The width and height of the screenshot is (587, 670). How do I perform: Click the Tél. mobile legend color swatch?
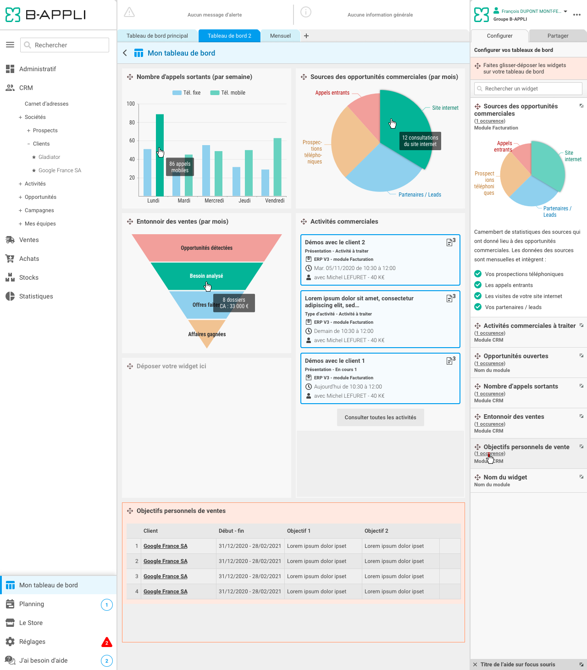(214, 93)
